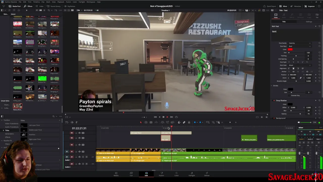Select the Trim Edit mode tool
Viewport: 323px width, 182px height.
[x=146, y=122]
